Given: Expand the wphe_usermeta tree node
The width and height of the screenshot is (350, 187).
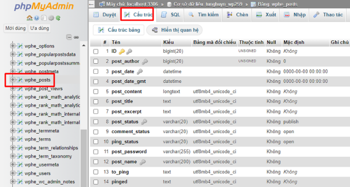Looking at the screenshot, I should pyautogui.click(x=12, y=165).
